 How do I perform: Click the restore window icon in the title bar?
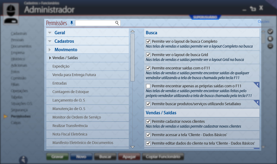tap(253, 8)
